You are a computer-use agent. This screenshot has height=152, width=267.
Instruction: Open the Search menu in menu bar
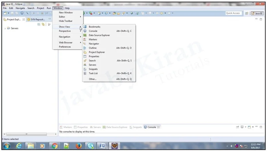point(31,8)
